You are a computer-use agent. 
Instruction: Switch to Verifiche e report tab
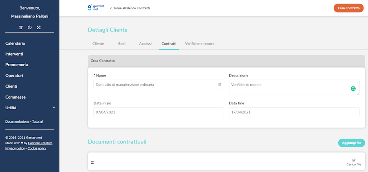pos(199,44)
